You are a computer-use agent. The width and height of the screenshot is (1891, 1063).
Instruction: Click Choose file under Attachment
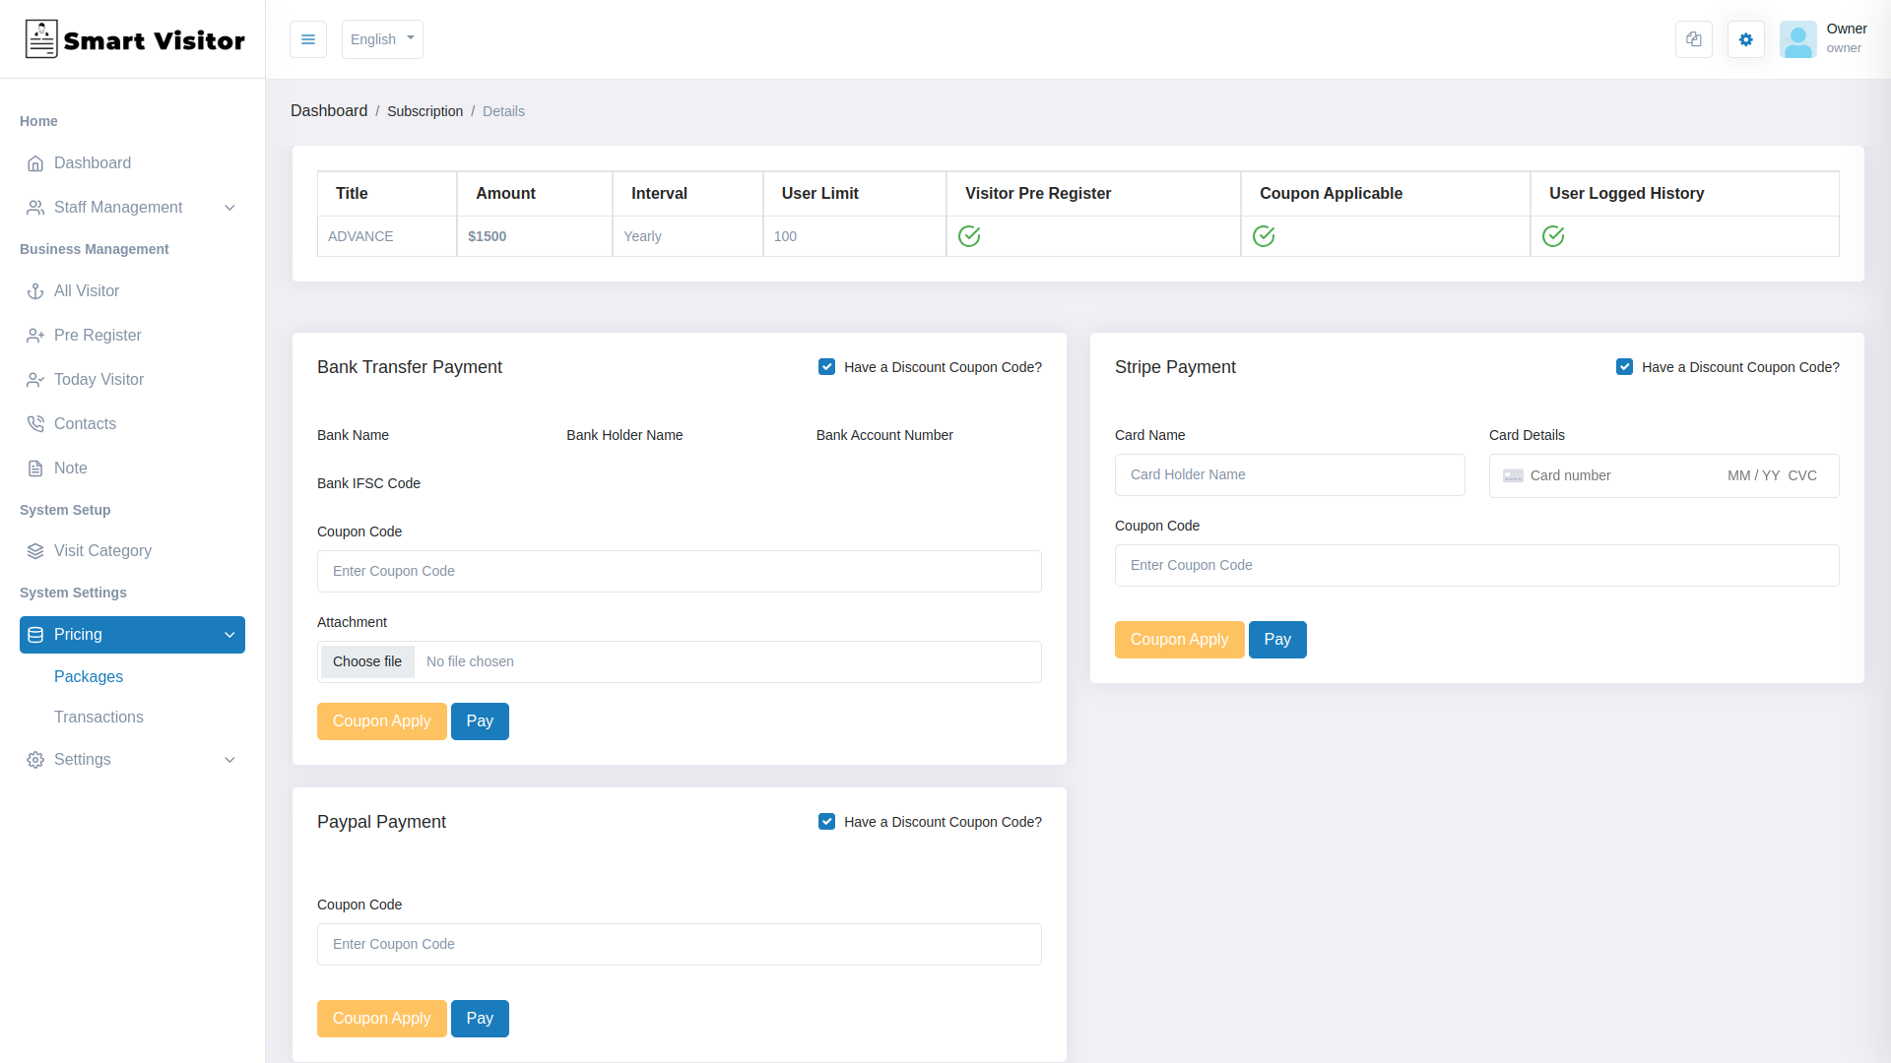tap(367, 661)
